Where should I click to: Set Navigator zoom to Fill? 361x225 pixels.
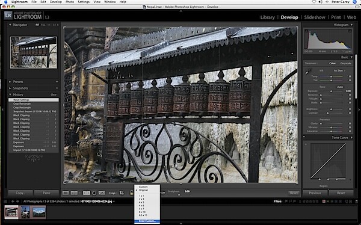pos(43,25)
